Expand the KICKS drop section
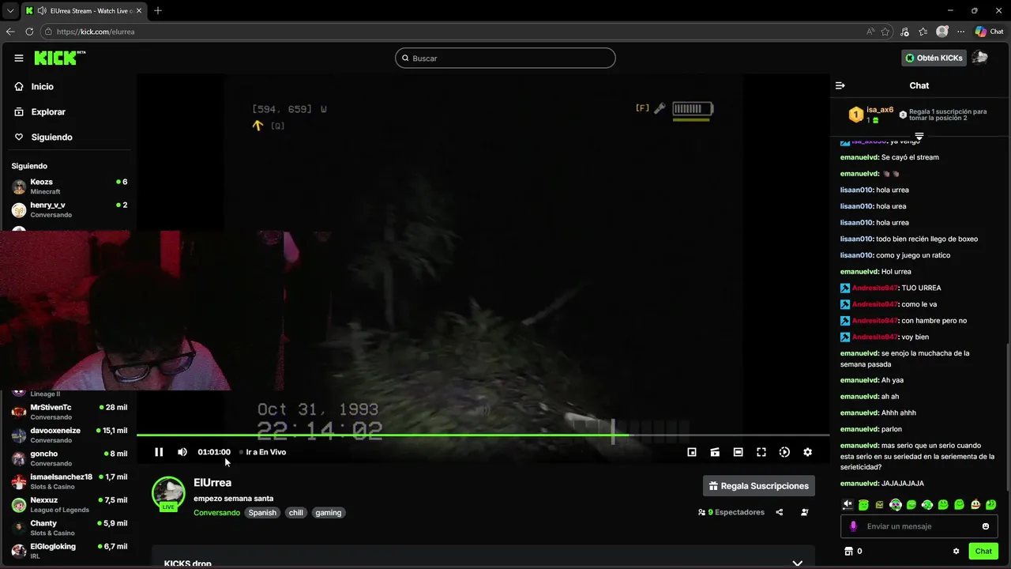The height and width of the screenshot is (569, 1011). point(797,563)
